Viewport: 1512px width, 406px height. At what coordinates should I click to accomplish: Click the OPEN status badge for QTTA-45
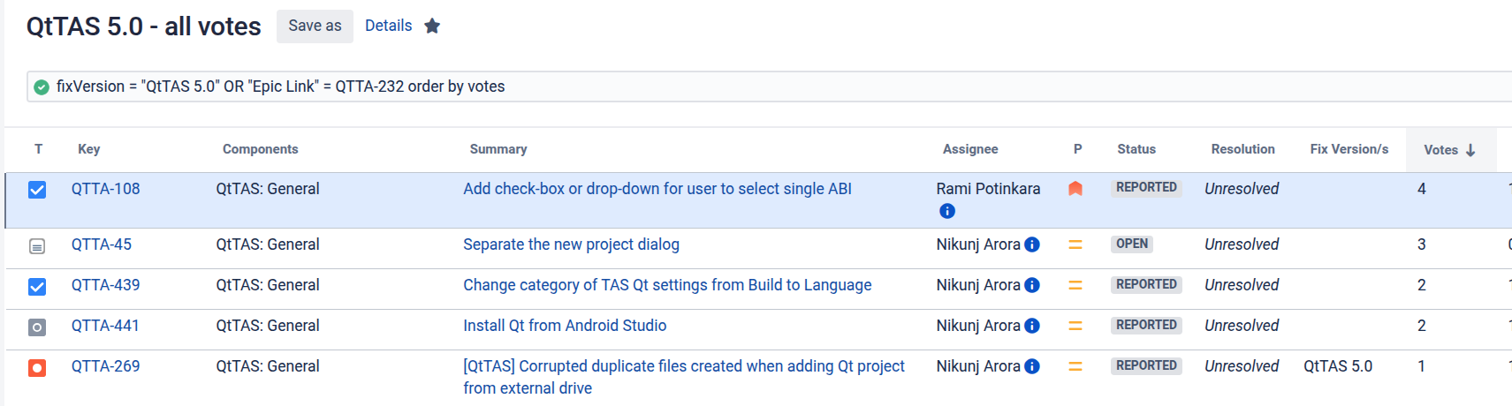(1132, 244)
